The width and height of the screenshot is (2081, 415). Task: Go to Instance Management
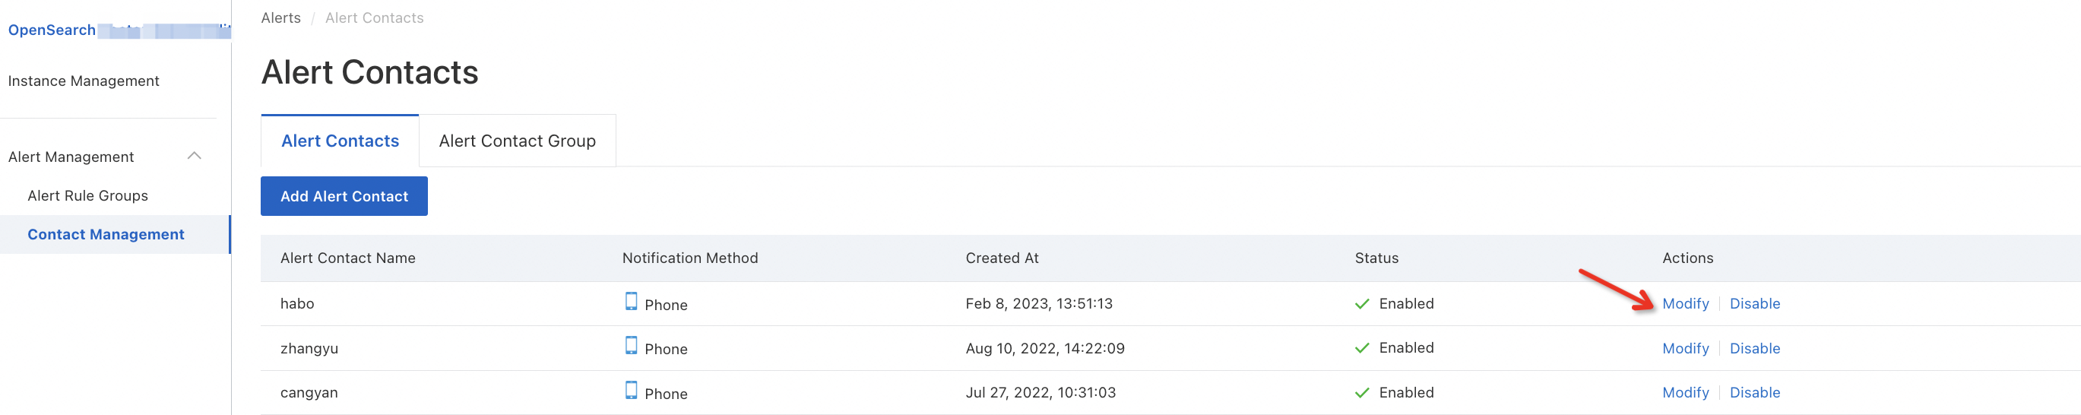(83, 81)
